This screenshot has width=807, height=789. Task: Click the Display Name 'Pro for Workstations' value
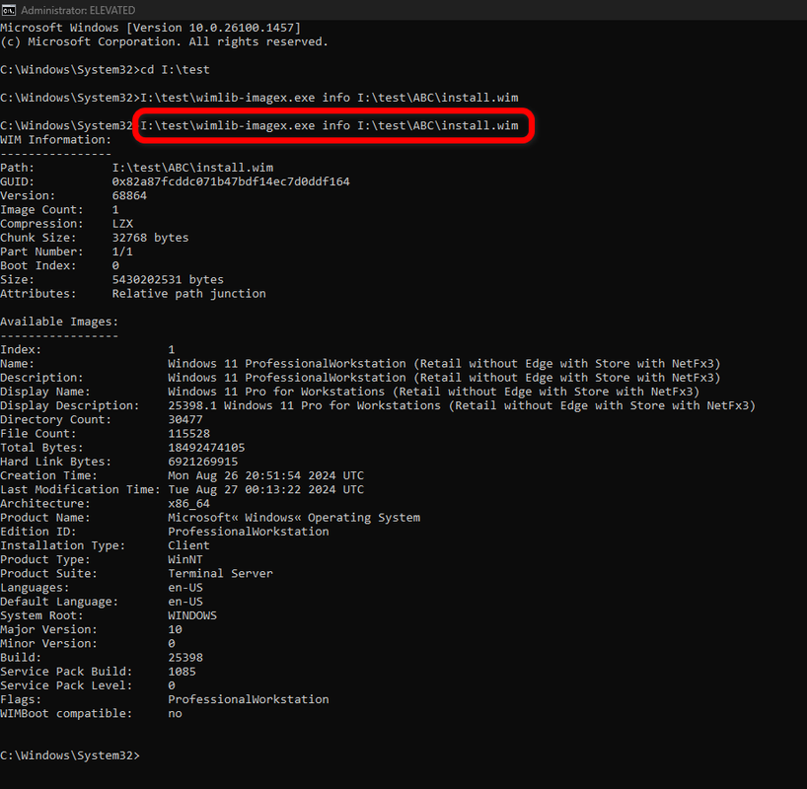pos(434,392)
